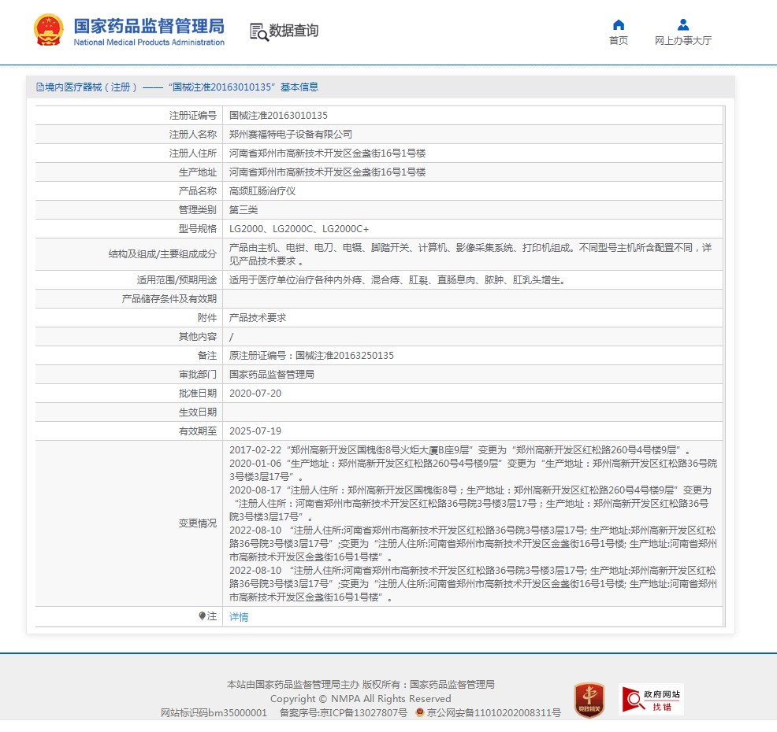The height and width of the screenshot is (732, 777).
Task: Select the 管理类别 row label
Action: point(198,209)
